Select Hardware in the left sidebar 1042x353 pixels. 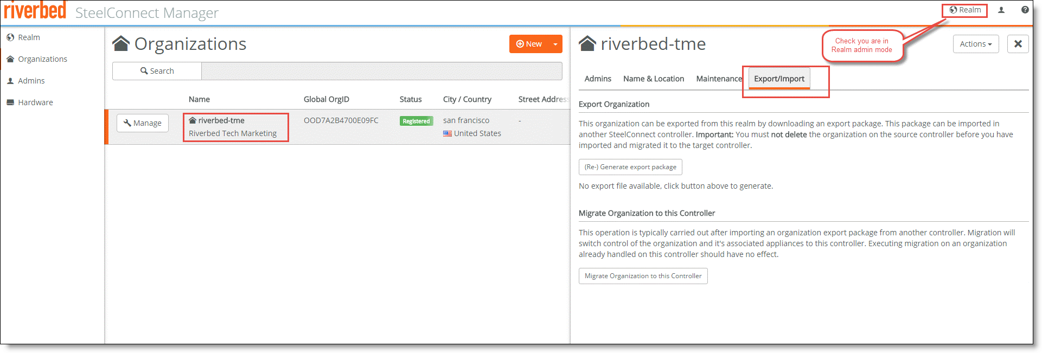point(30,102)
